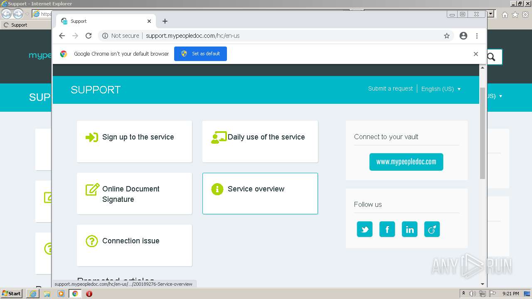The width and height of the screenshot is (532, 299).
Task: Click Chrome page vertical scrollbar thumb
Action: (483, 133)
